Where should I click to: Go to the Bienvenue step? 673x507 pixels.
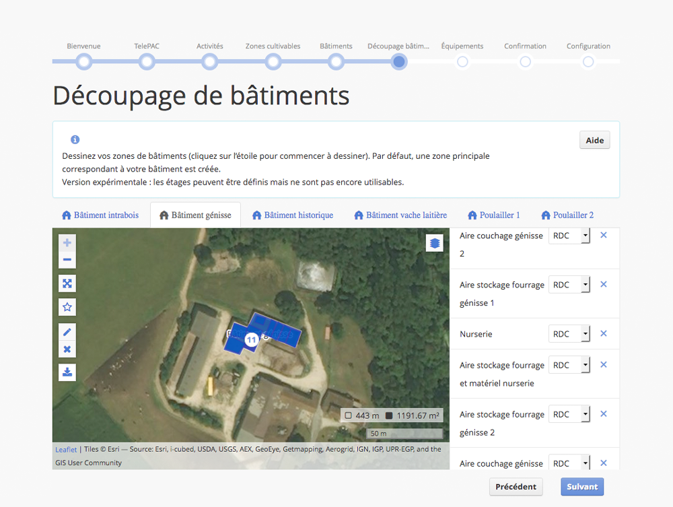[83, 62]
